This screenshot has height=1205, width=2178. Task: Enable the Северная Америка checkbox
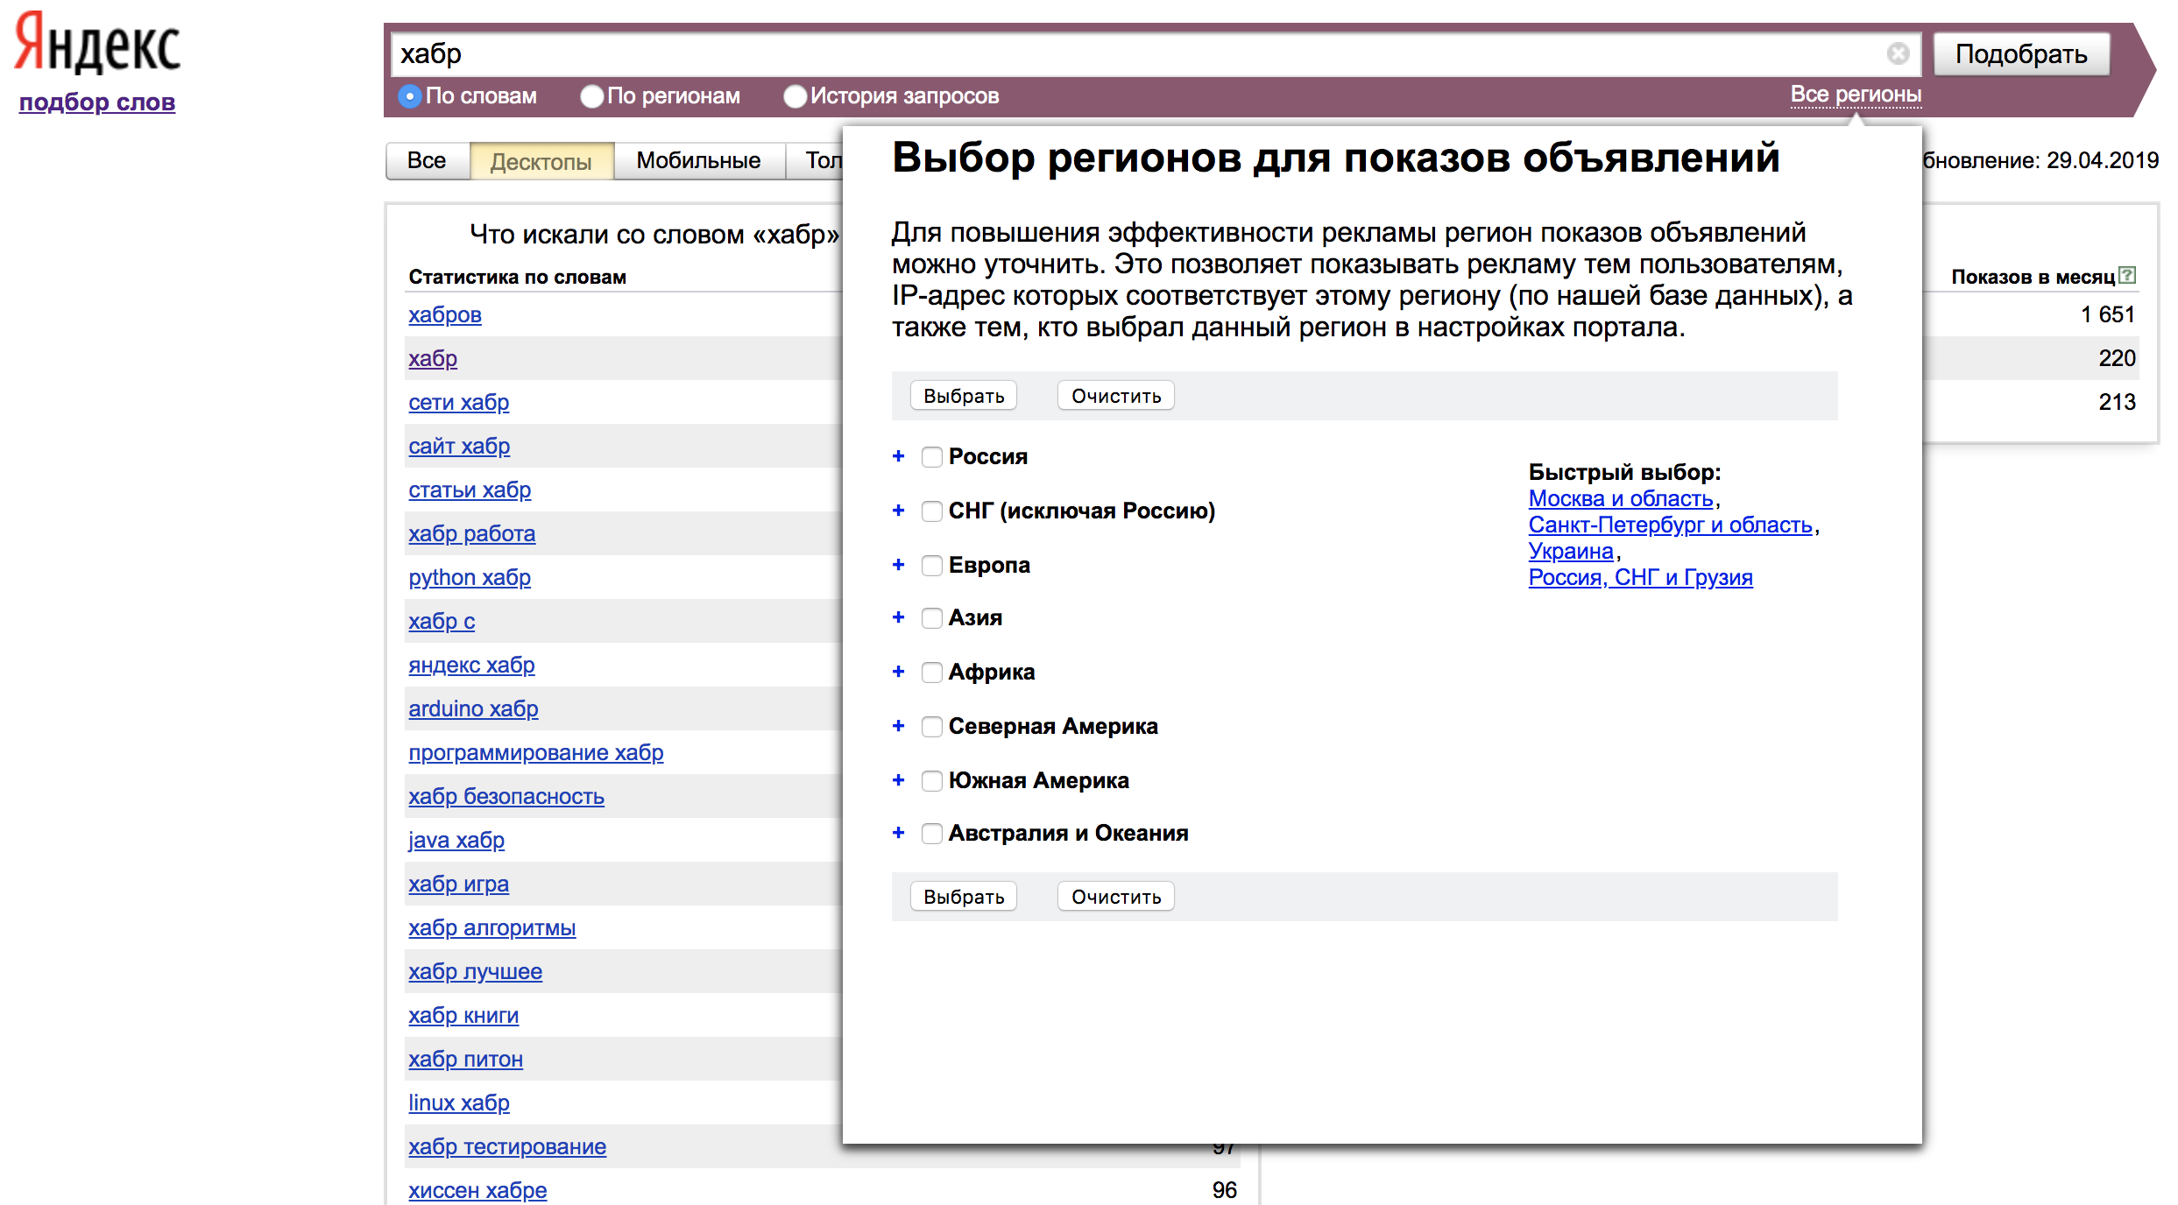pos(932,727)
